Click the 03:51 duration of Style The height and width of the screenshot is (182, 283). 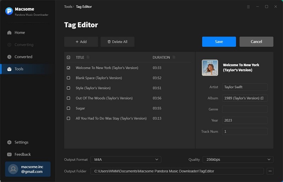point(157,88)
